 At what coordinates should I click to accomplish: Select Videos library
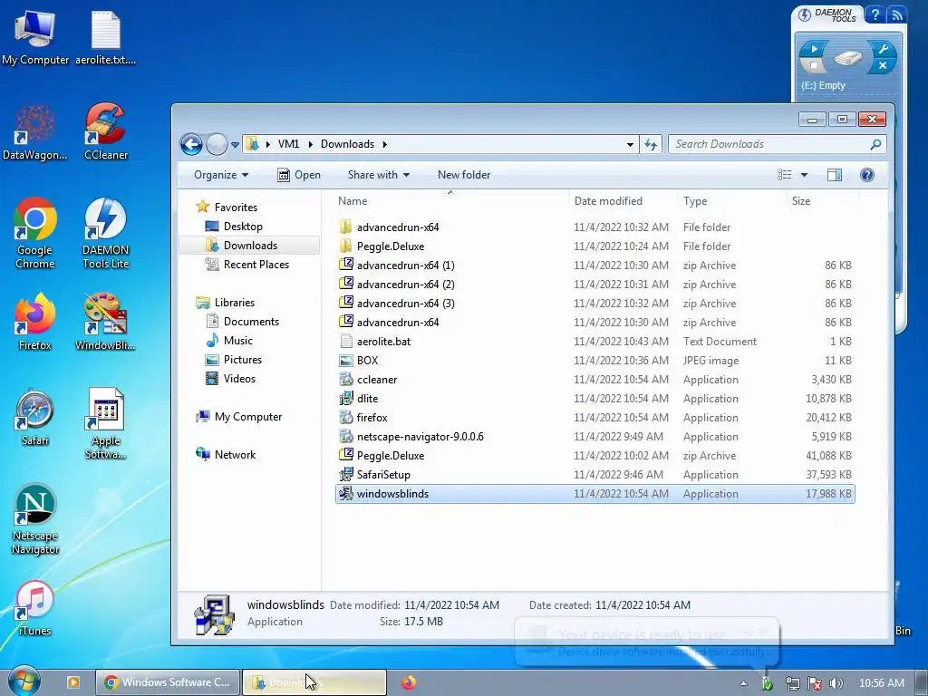pos(230,378)
